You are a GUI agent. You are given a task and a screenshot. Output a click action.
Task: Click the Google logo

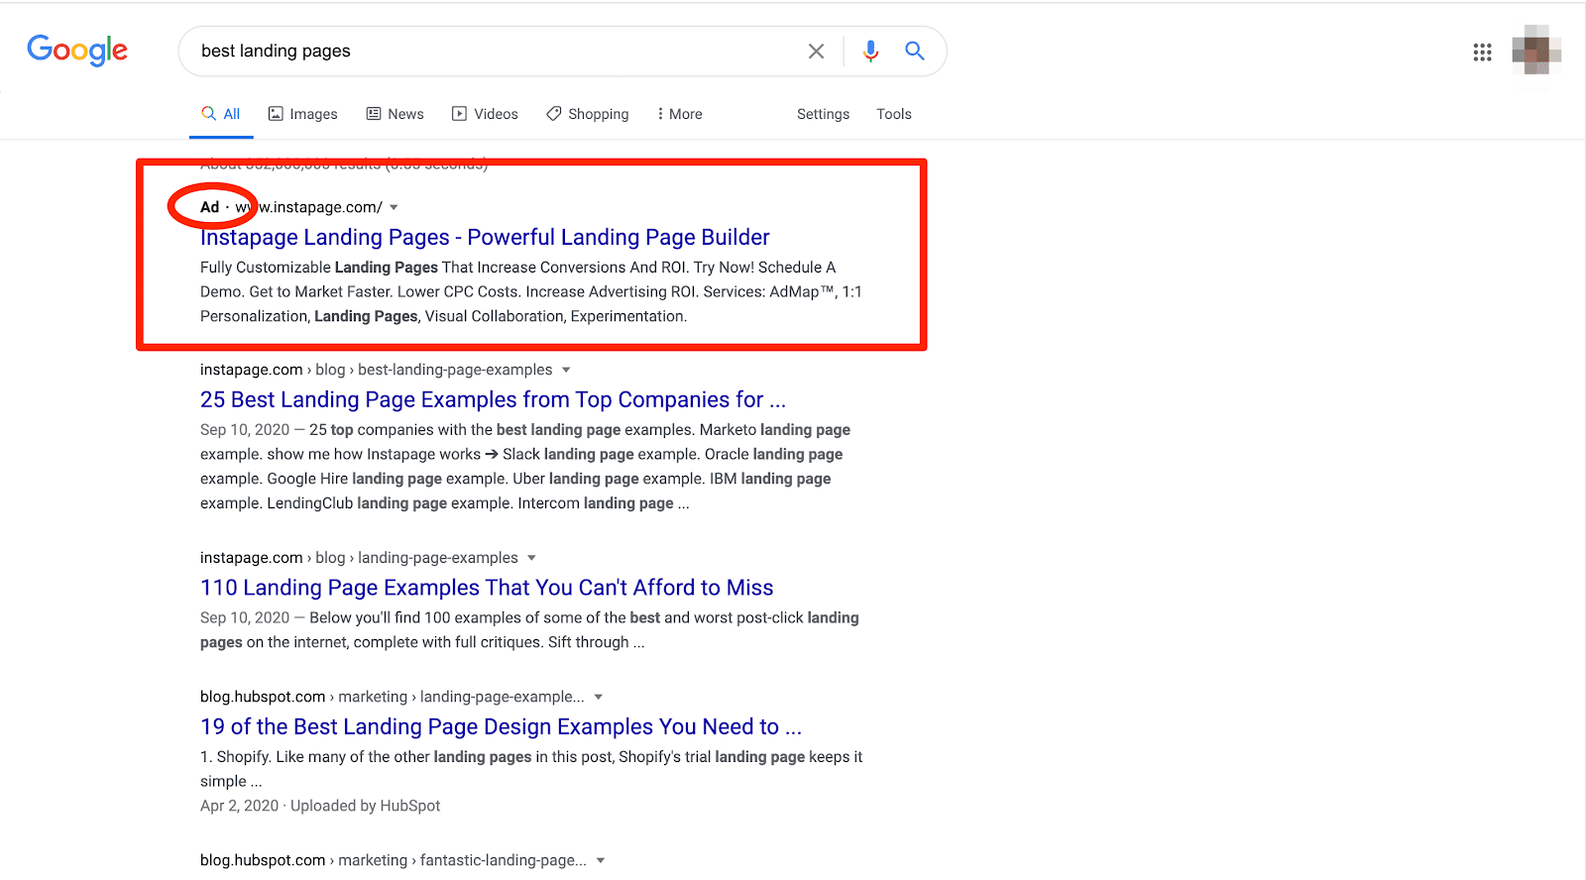pyautogui.click(x=77, y=50)
